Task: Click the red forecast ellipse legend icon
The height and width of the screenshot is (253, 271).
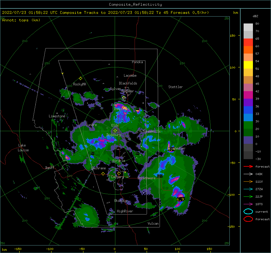Action: [248, 219]
